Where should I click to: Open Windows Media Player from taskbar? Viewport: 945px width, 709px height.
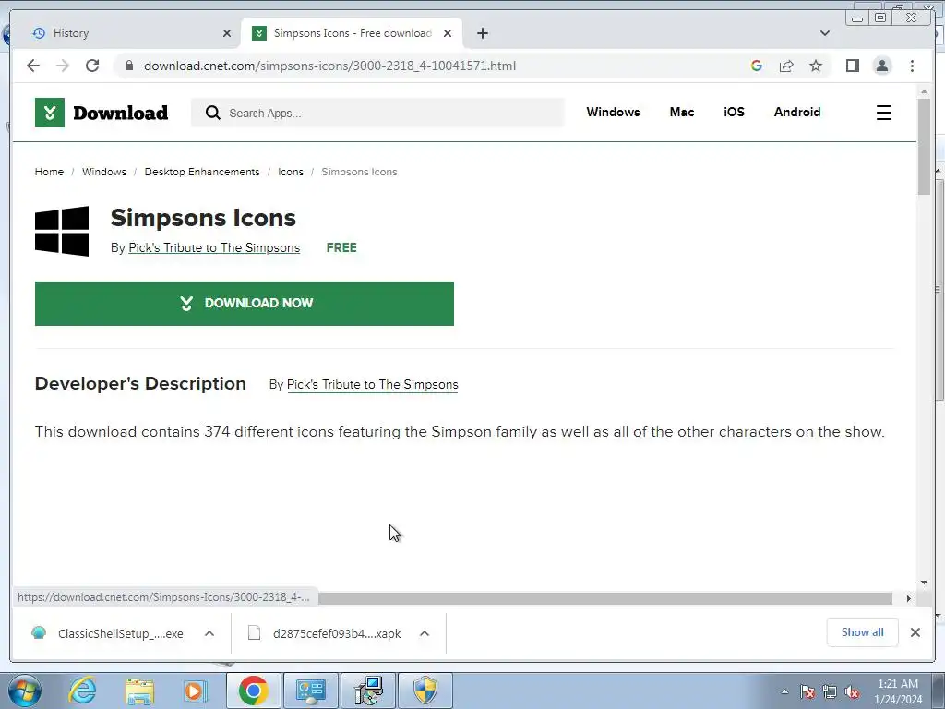[194, 691]
